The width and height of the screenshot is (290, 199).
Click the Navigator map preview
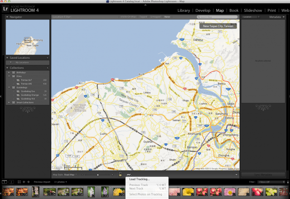coord(28,37)
